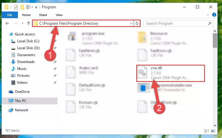Click the Videos filmstrip icon
This screenshot has width=222, height=138.
(13, 83)
